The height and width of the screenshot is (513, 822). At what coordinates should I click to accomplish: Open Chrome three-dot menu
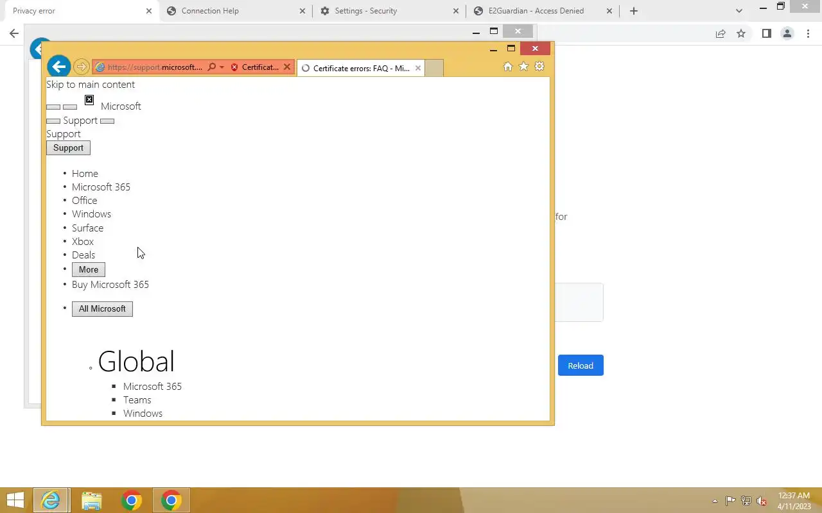click(807, 34)
